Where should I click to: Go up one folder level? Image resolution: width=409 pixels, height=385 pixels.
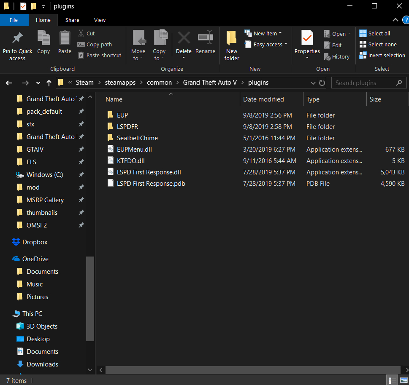point(49,83)
